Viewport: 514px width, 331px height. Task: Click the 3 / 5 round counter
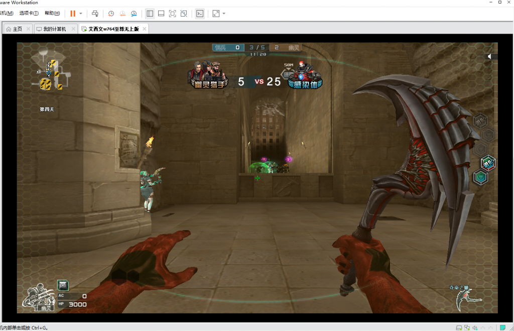[x=257, y=48]
